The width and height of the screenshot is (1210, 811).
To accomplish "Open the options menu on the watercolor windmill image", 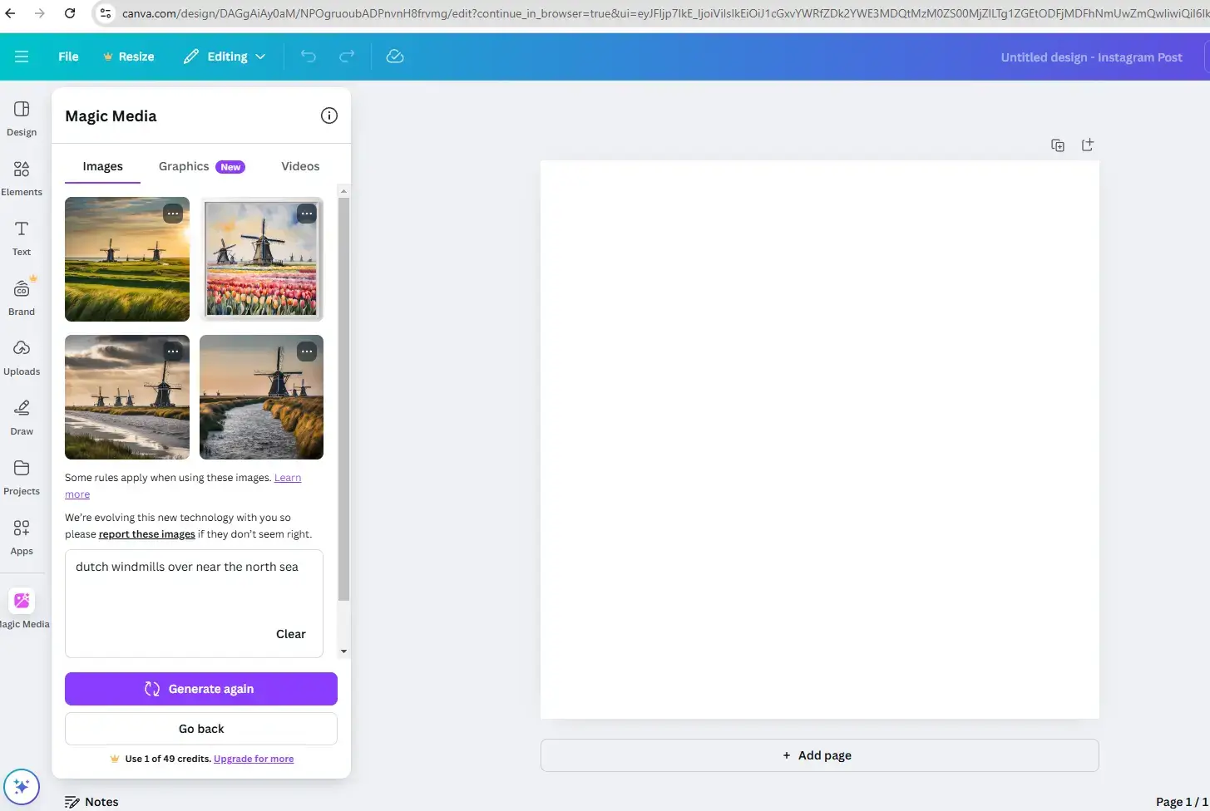I will 306,214.
